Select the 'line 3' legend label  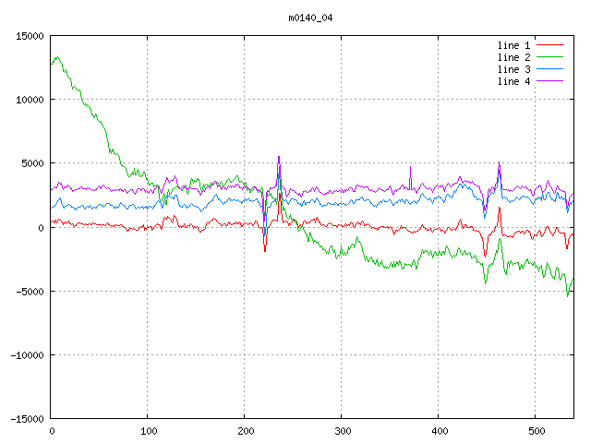(x=514, y=69)
